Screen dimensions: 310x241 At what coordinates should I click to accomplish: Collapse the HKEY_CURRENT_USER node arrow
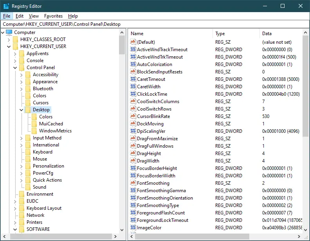pyautogui.click(x=9, y=46)
